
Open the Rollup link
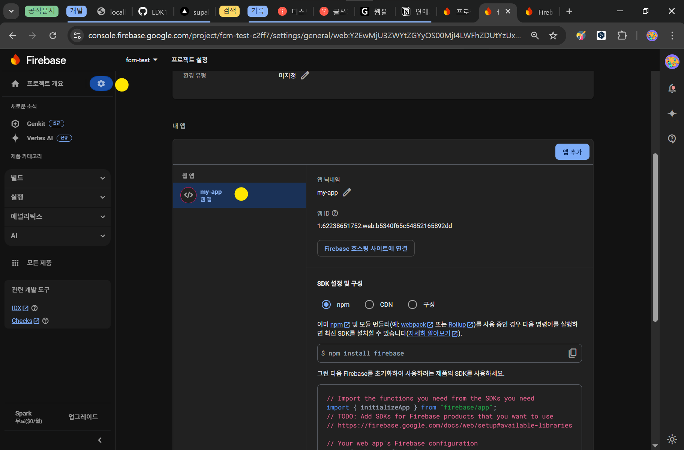click(460, 324)
